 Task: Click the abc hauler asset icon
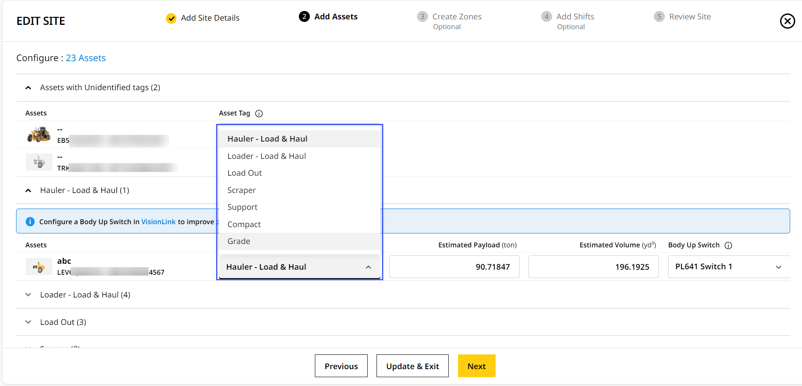point(39,267)
